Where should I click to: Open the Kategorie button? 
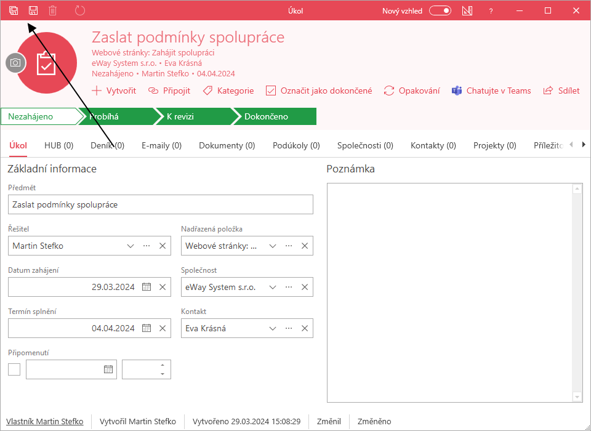point(228,91)
